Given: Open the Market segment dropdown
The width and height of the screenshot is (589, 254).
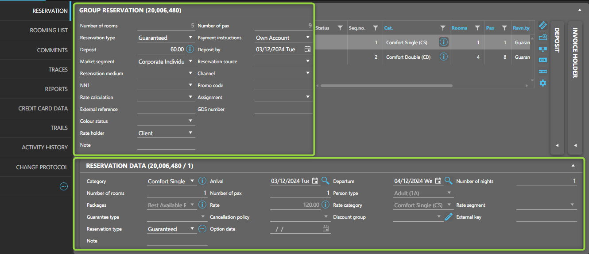Looking at the screenshot, I should [x=190, y=61].
